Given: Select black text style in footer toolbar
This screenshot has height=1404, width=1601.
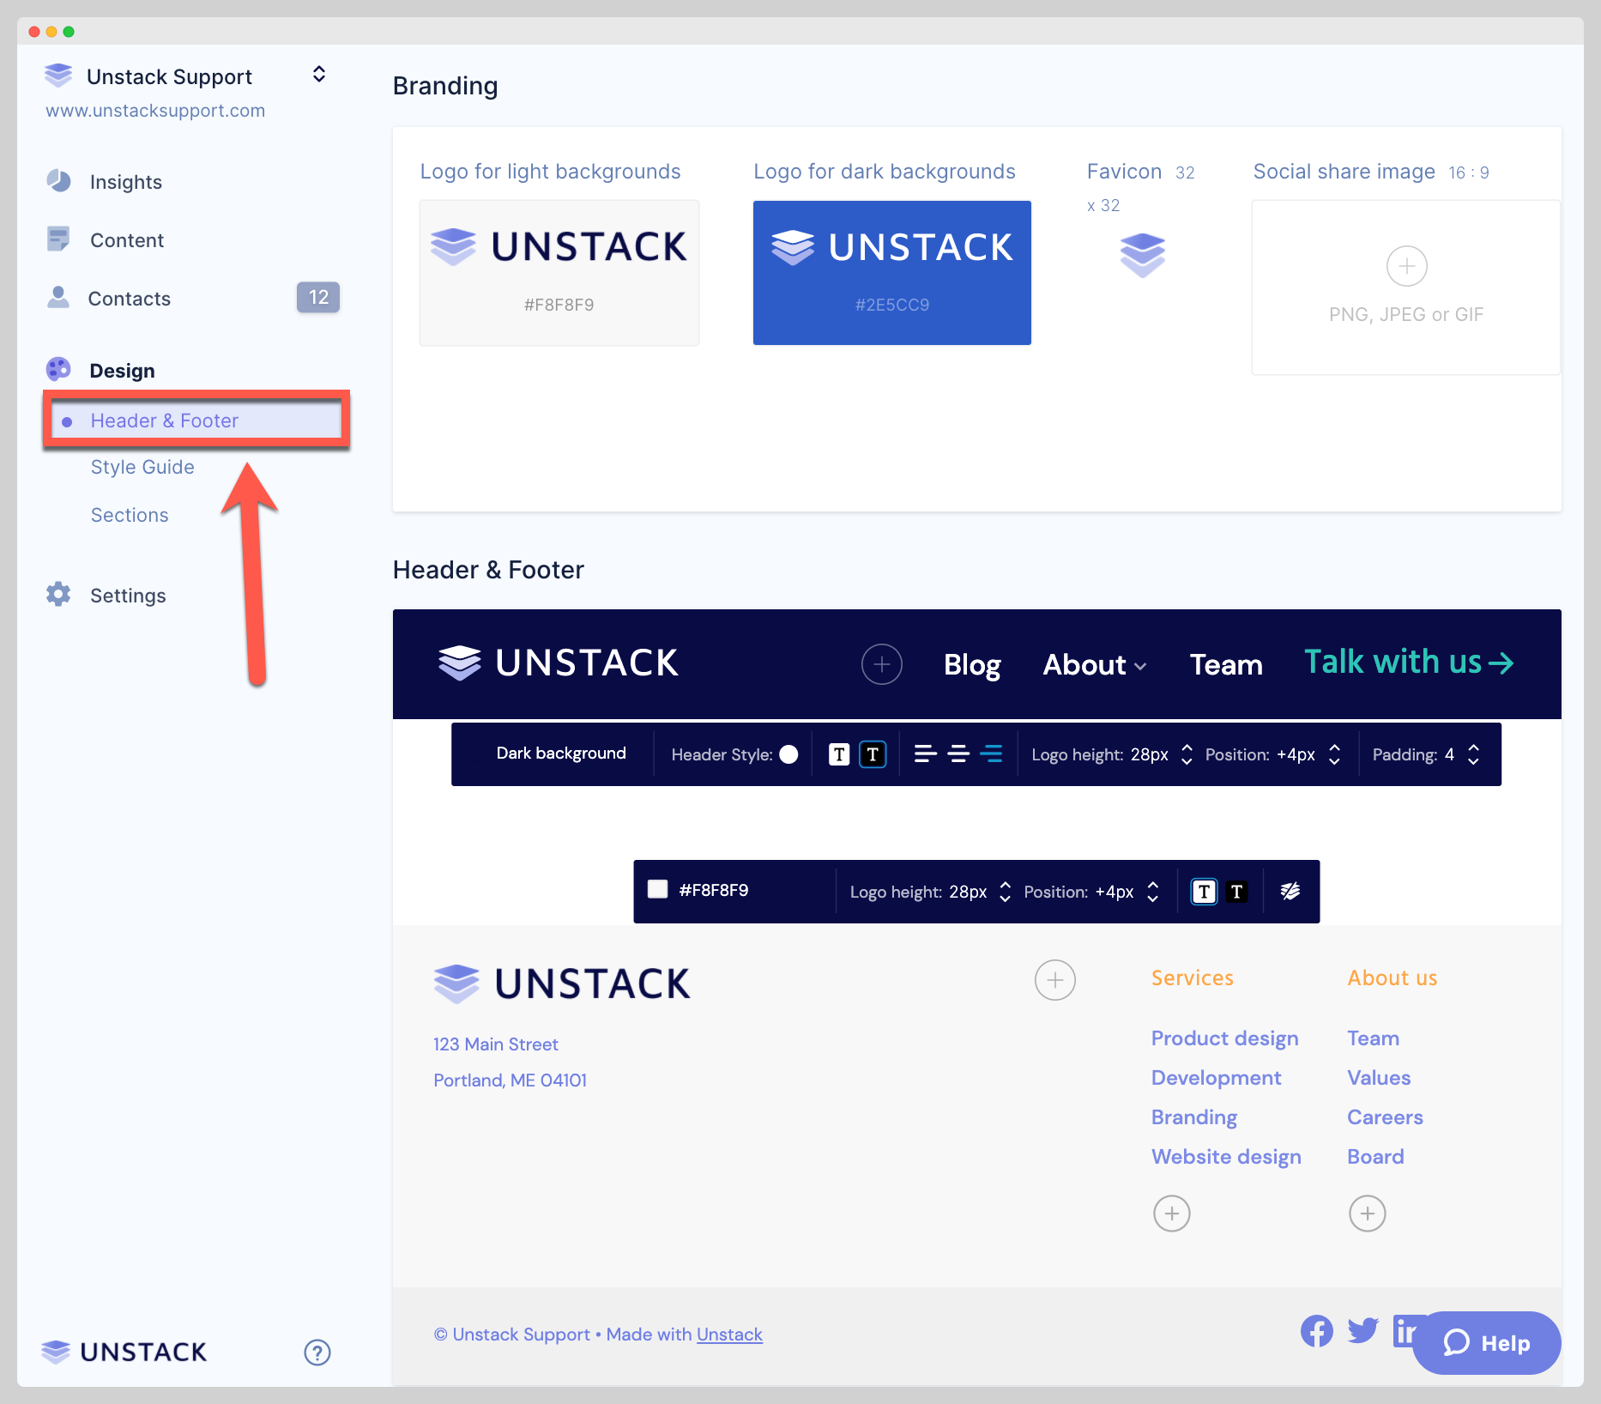Looking at the screenshot, I should 1236,892.
